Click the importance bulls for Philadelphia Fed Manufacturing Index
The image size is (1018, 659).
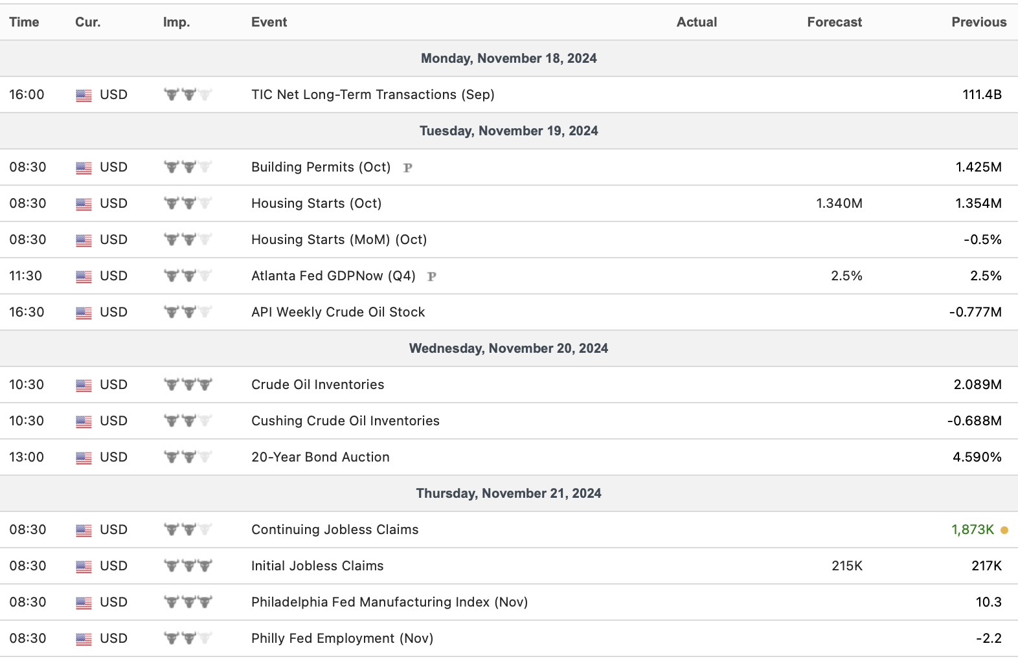188,602
